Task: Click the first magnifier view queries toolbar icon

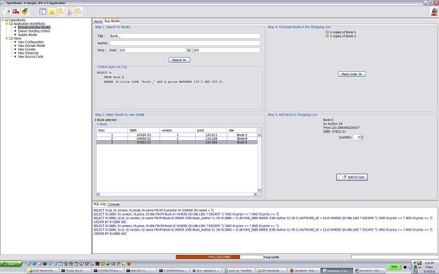Action: pyautogui.click(x=60, y=11)
